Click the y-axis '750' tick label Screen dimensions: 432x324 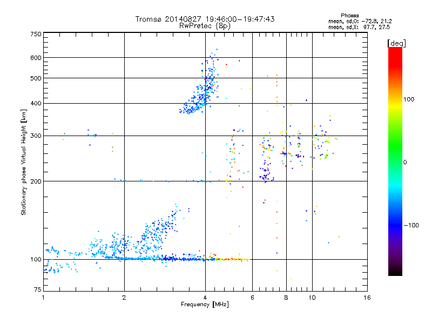click(36, 34)
